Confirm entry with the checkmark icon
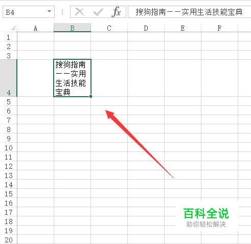 click(98, 12)
